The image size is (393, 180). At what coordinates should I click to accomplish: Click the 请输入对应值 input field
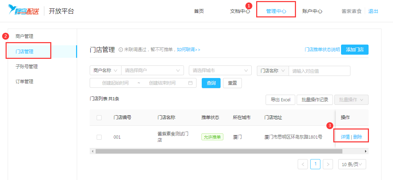click(x=319, y=71)
